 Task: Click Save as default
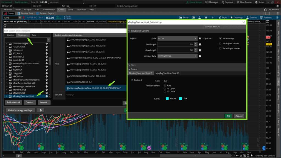click(x=212, y=27)
